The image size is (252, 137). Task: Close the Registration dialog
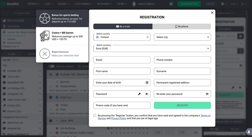click(x=212, y=13)
